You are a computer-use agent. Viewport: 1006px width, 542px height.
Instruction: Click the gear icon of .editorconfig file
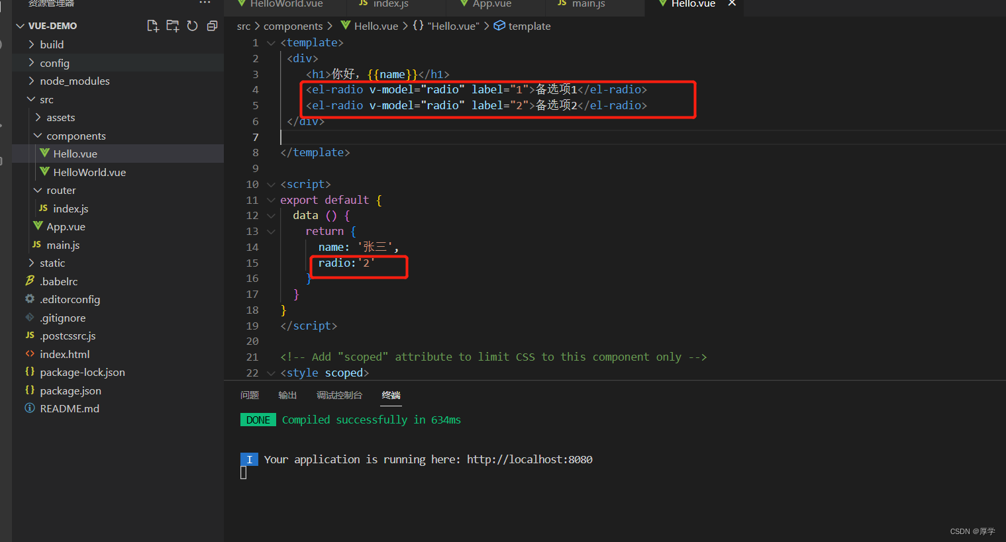pyautogui.click(x=30, y=298)
